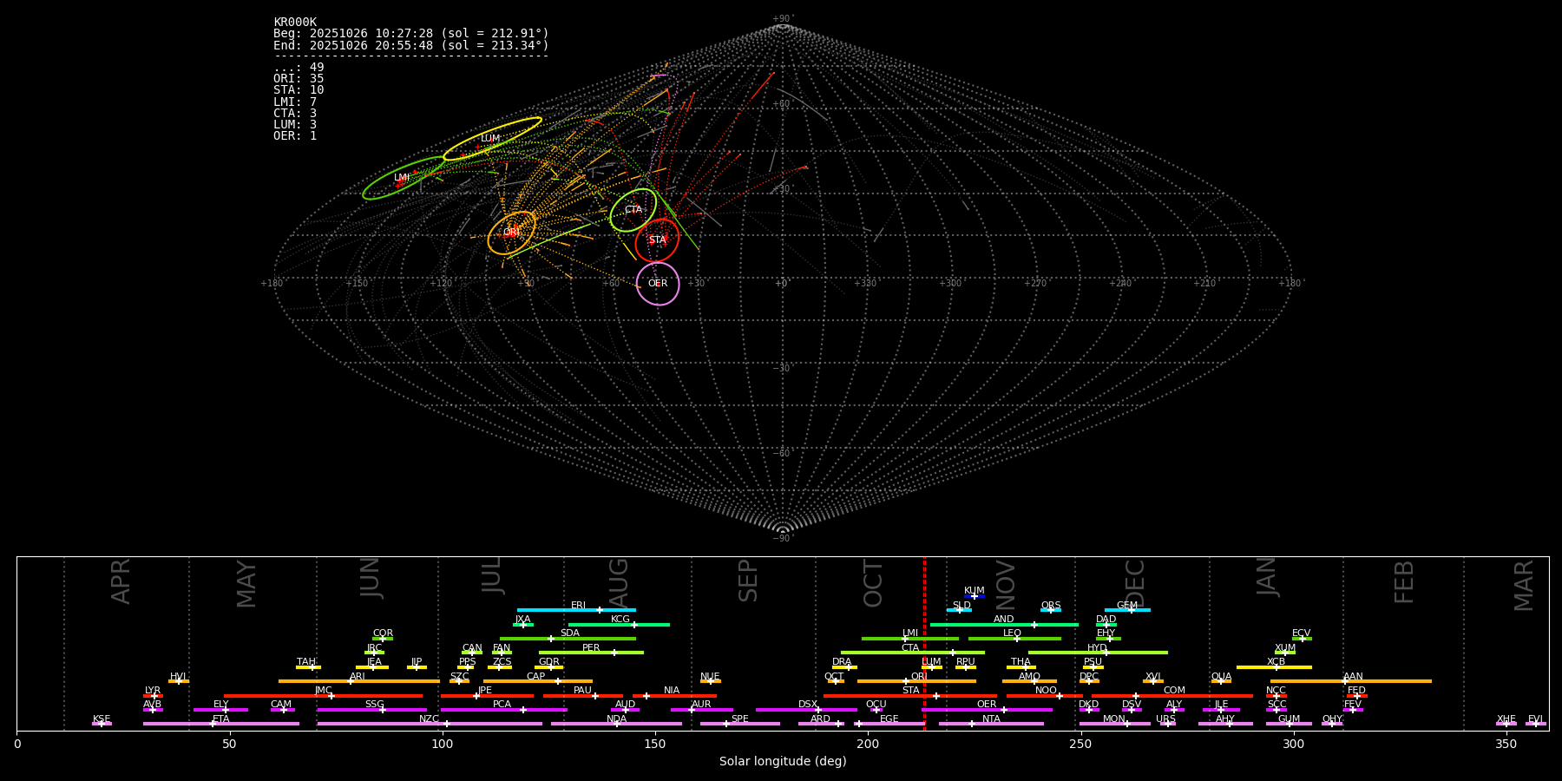Select the PER shower activity bar
Viewport: 1562px width, 781px height.
[591, 653]
